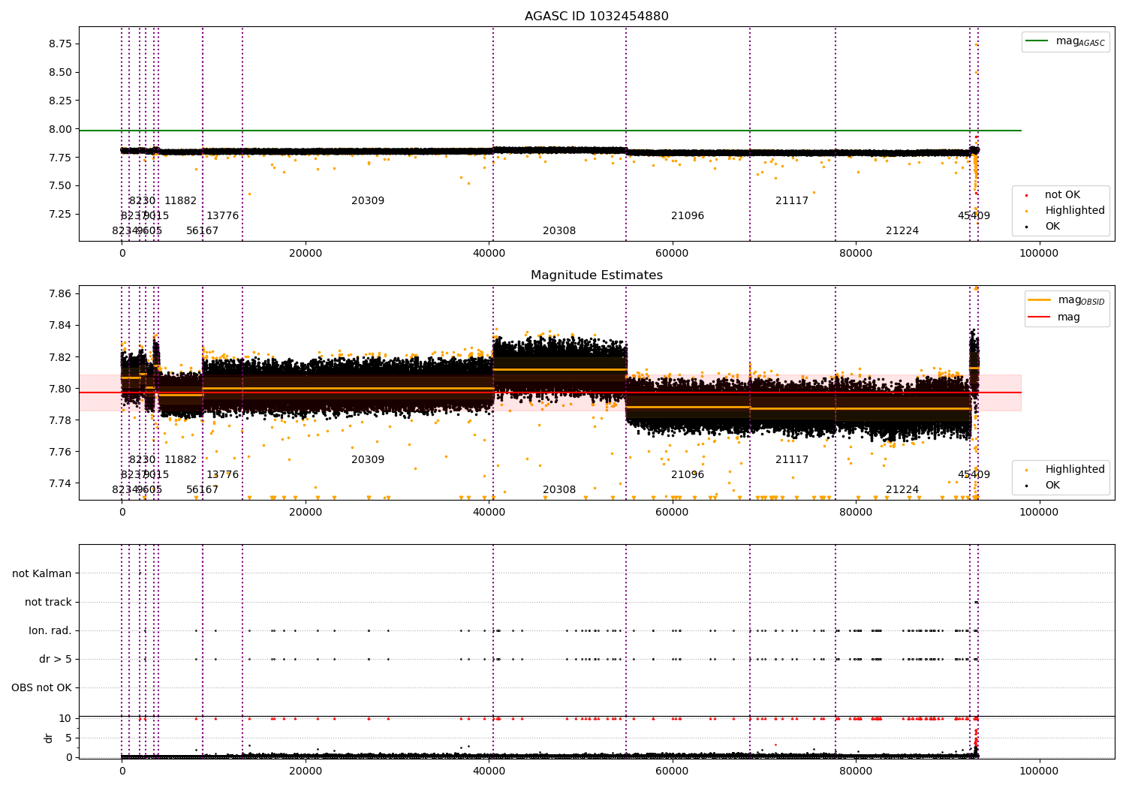
Task: Click the 8.00 y-axis tick label
Action: tap(59, 129)
